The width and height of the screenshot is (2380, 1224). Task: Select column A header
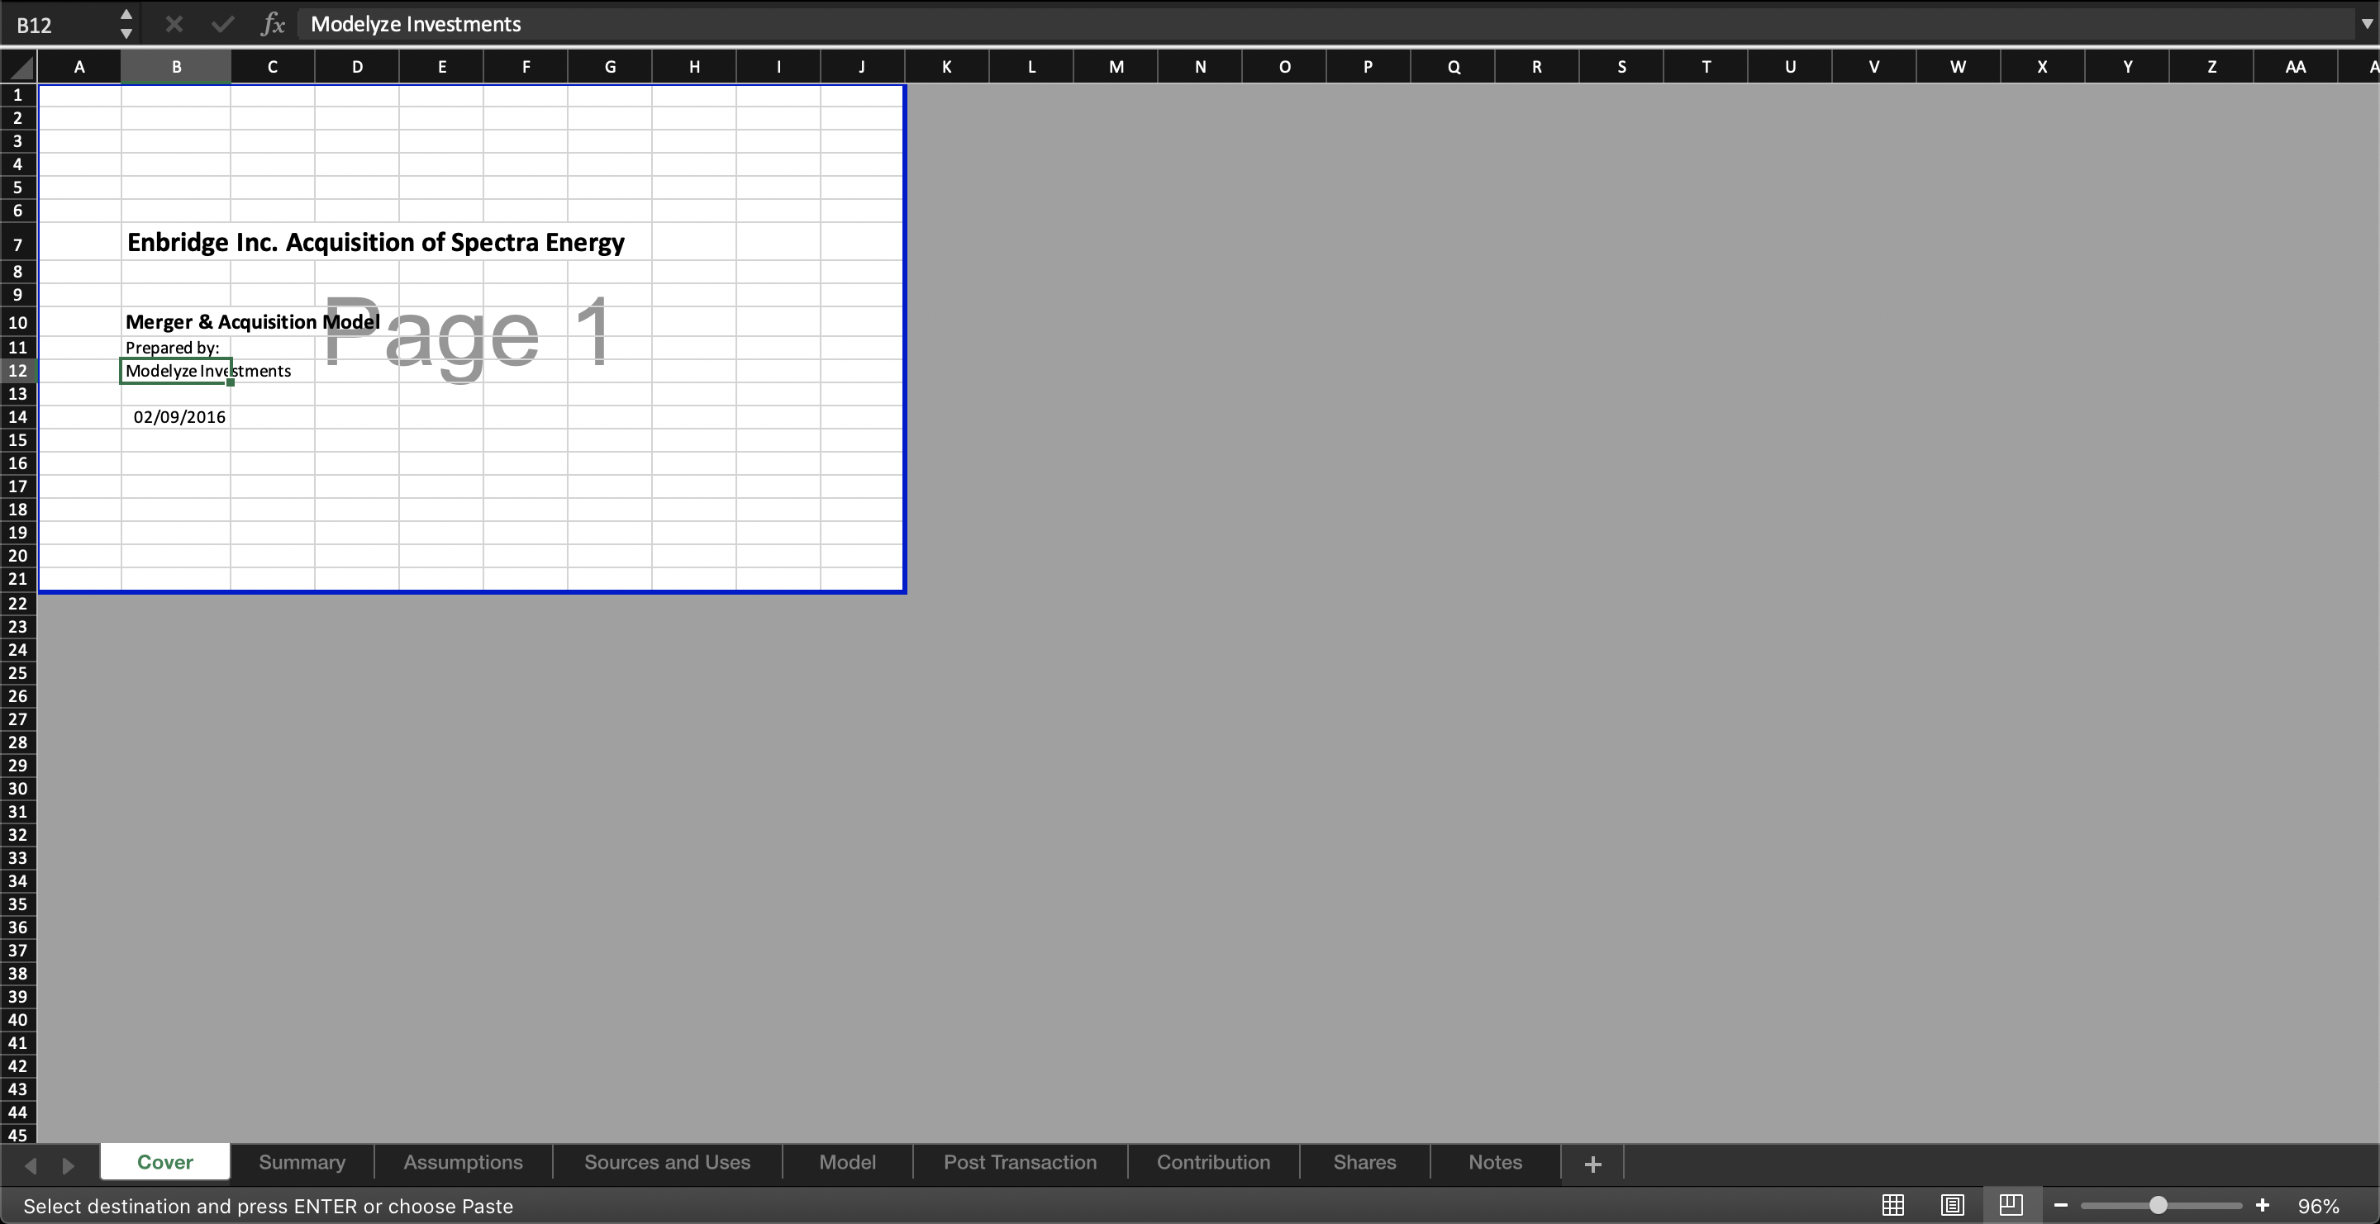(79, 66)
